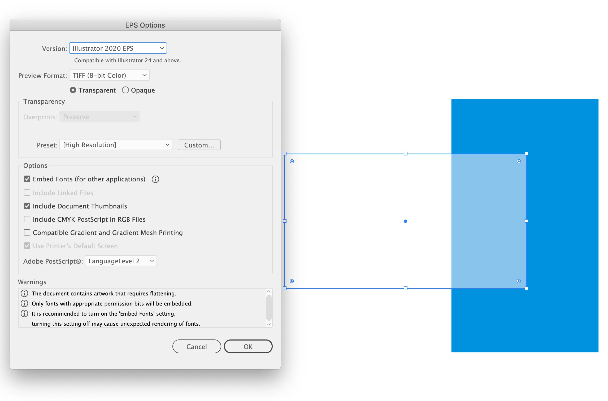
Task: Click the top-middle selection handle
Action: [405, 154]
